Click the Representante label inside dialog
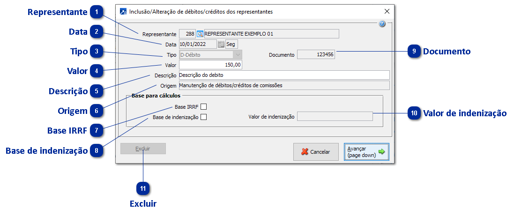 159,34
